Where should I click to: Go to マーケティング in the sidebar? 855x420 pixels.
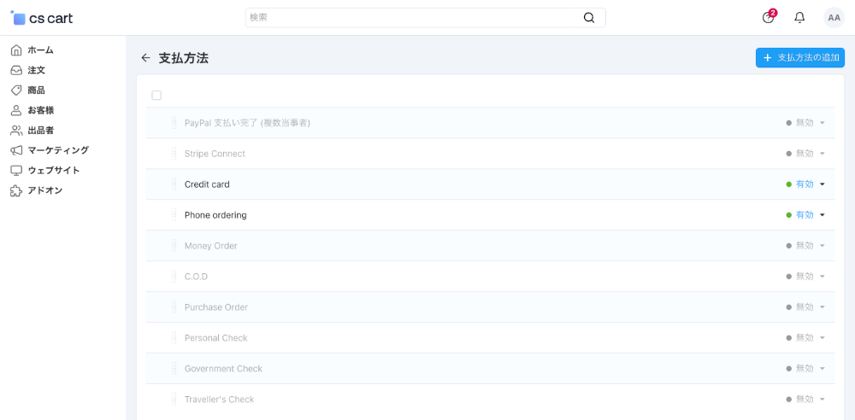[x=58, y=150]
